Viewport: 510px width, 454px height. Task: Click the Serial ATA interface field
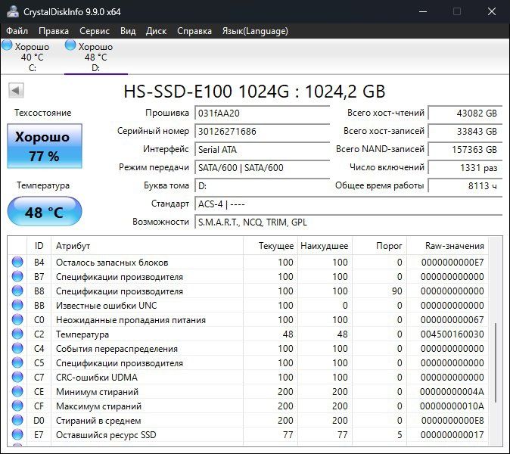point(262,150)
